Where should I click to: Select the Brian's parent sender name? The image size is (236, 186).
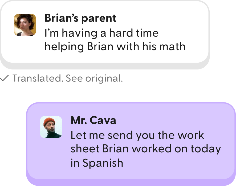click(80, 18)
